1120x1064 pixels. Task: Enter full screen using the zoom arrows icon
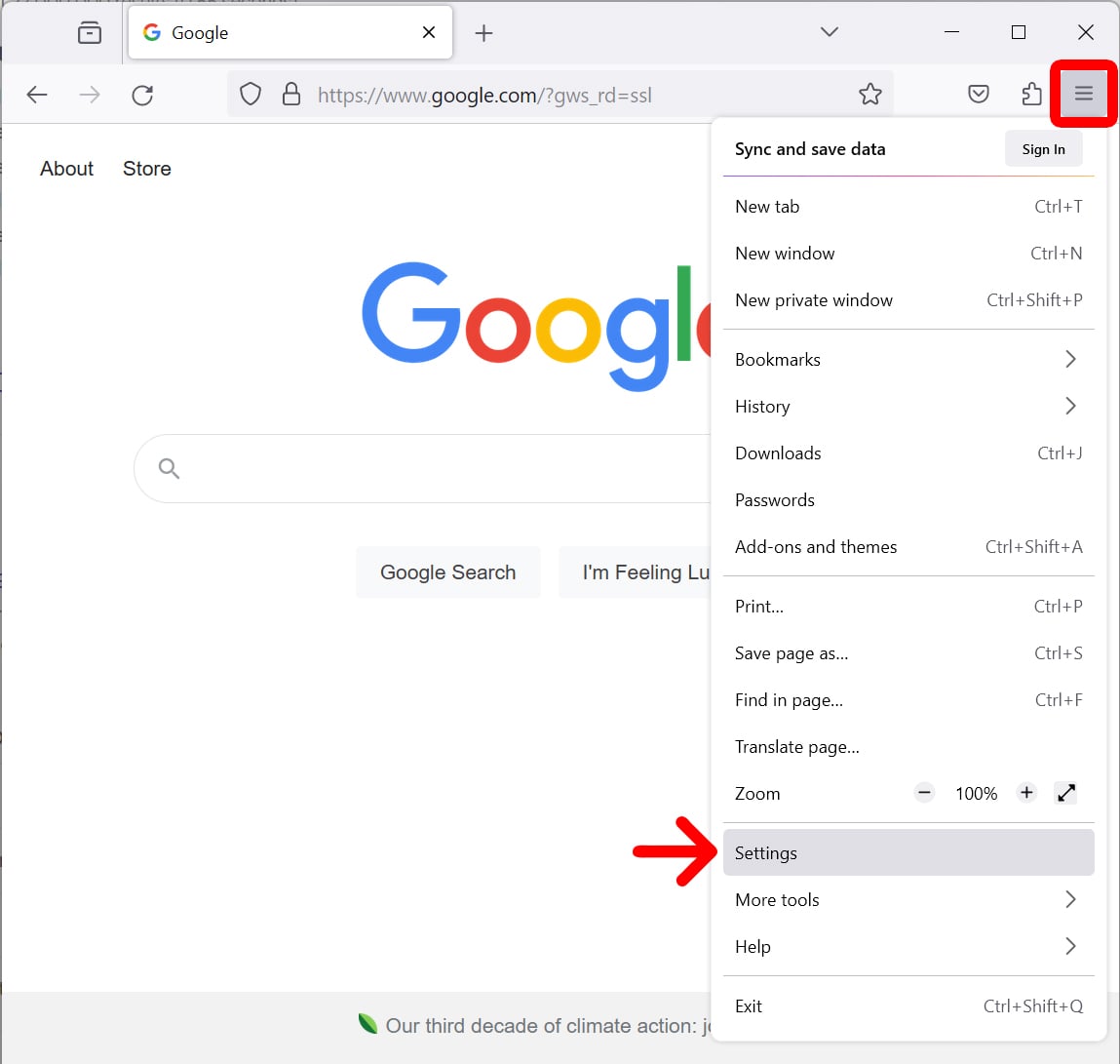pyautogui.click(x=1065, y=793)
